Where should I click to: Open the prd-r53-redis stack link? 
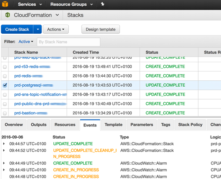tap(32, 67)
